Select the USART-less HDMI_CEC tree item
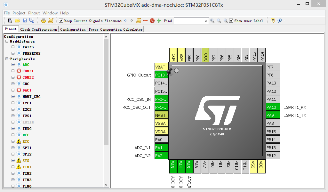 31,97
